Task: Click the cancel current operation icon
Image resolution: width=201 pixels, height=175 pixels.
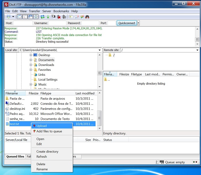Action: [53, 17]
